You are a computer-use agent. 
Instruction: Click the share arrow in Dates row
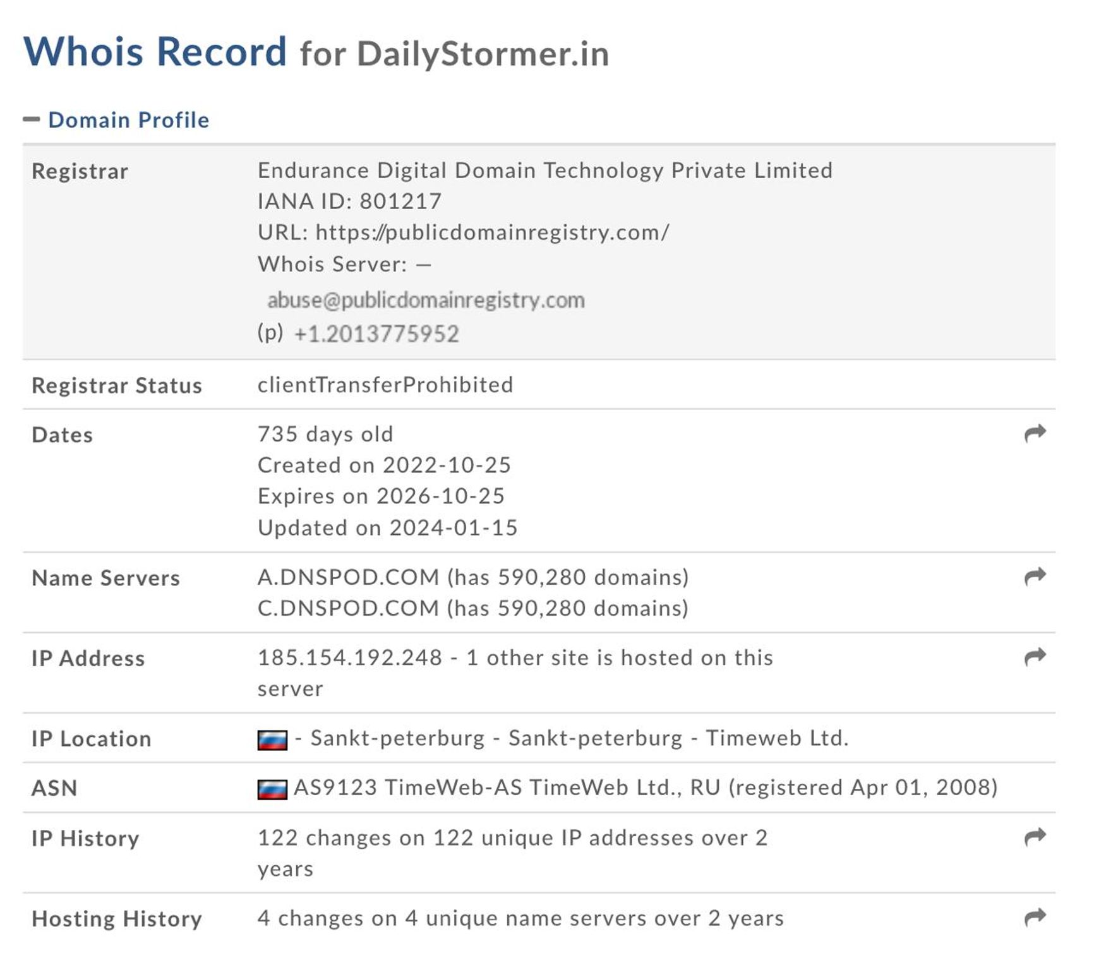click(1035, 433)
